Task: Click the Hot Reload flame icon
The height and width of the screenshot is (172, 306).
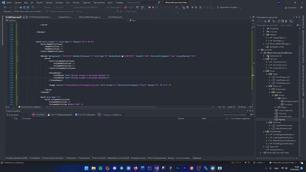Action: 125,8
